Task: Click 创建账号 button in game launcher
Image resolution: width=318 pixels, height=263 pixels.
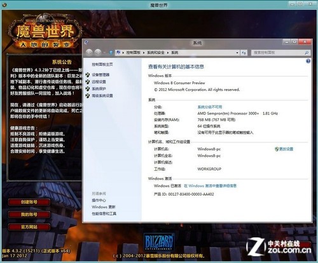Action: pyautogui.click(x=29, y=202)
